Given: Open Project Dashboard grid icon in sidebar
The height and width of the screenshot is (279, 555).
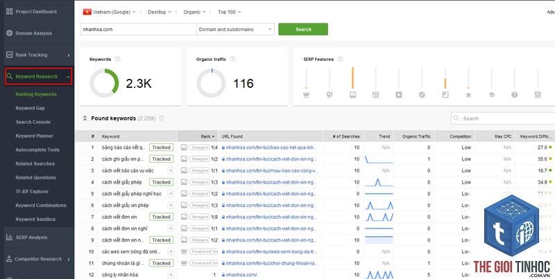Looking at the screenshot, I should (x=10, y=12).
